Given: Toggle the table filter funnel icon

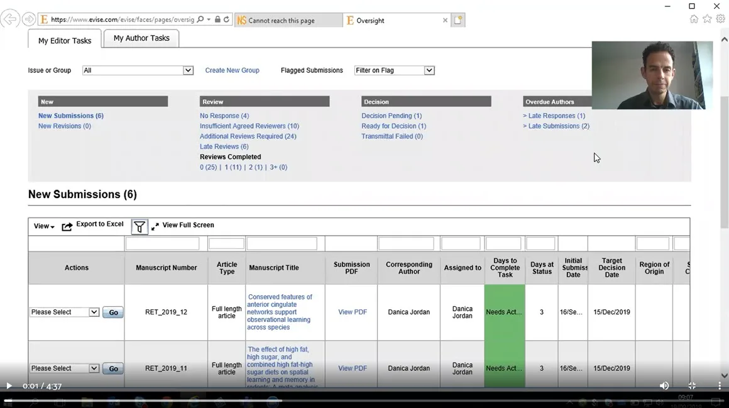Looking at the screenshot, I should point(140,226).
